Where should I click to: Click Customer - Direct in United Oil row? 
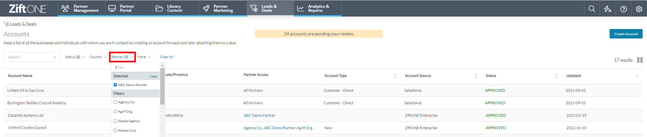click(338, 90)
